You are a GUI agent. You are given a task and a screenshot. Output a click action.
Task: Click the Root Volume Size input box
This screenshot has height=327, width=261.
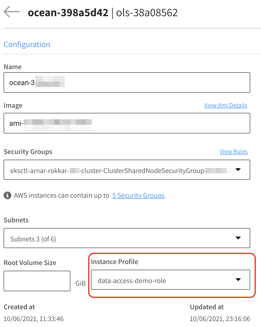click(x=37, y=281)
